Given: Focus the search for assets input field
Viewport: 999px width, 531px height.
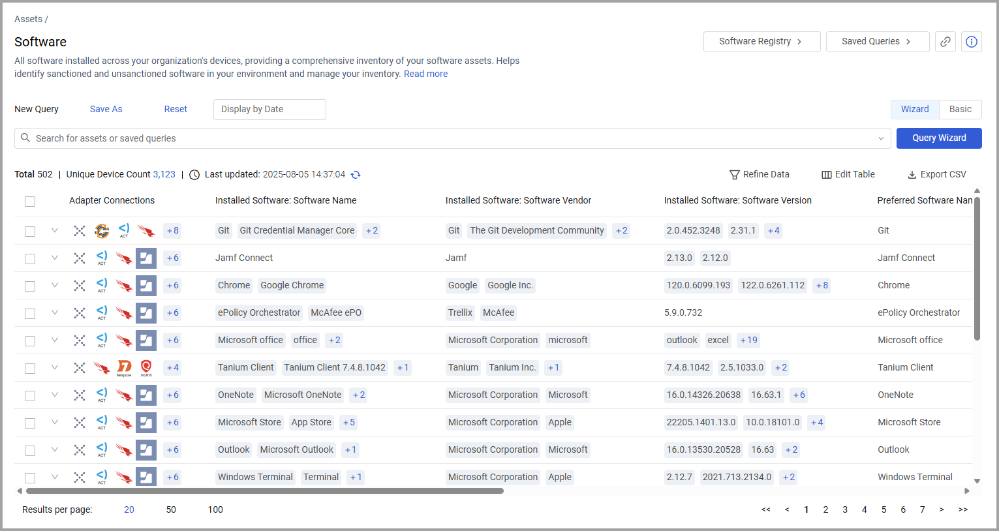Looking at the screenshot, I should [452, 138].
